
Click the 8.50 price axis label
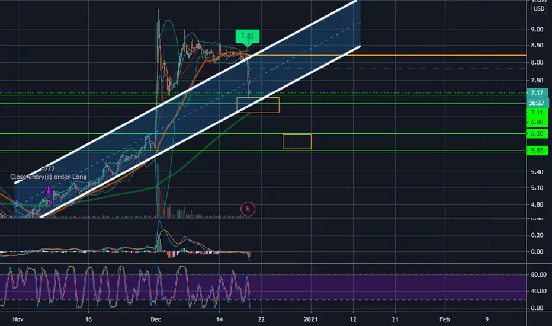click(537, 46)
